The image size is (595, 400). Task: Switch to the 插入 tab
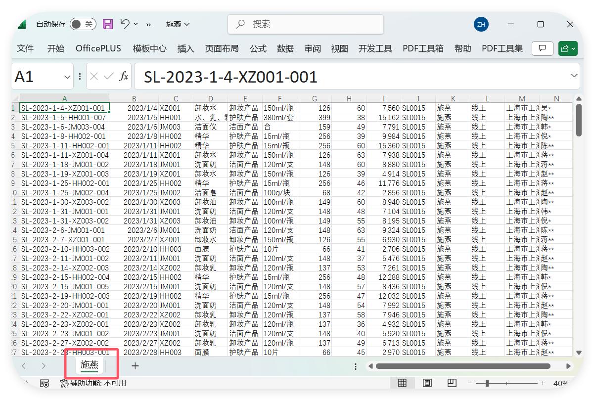(x=186, y=48)
